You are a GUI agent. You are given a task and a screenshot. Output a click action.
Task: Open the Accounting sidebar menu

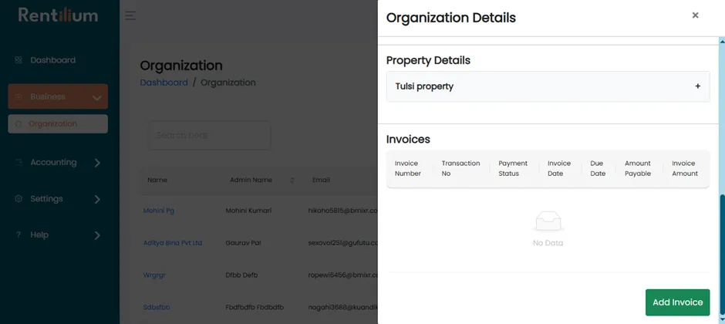point(58,162)
